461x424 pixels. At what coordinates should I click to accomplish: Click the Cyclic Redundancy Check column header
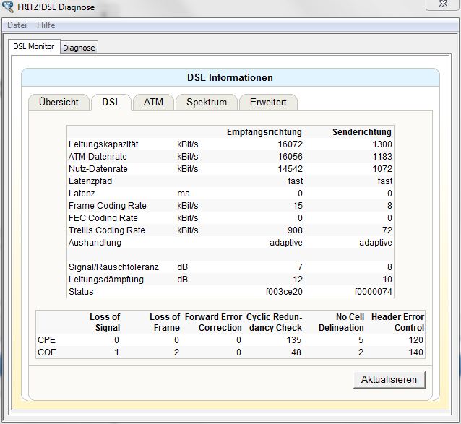pos(275,322)
